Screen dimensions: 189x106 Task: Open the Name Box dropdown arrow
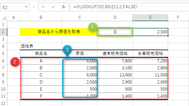pos(26,7)
